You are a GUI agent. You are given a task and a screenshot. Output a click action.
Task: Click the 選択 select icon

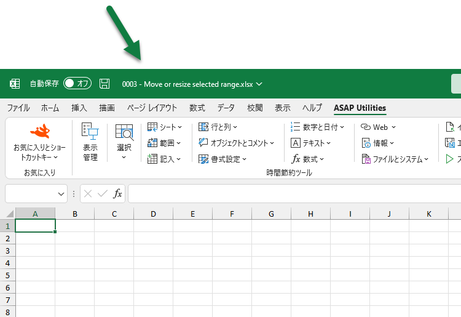[124, 132]
